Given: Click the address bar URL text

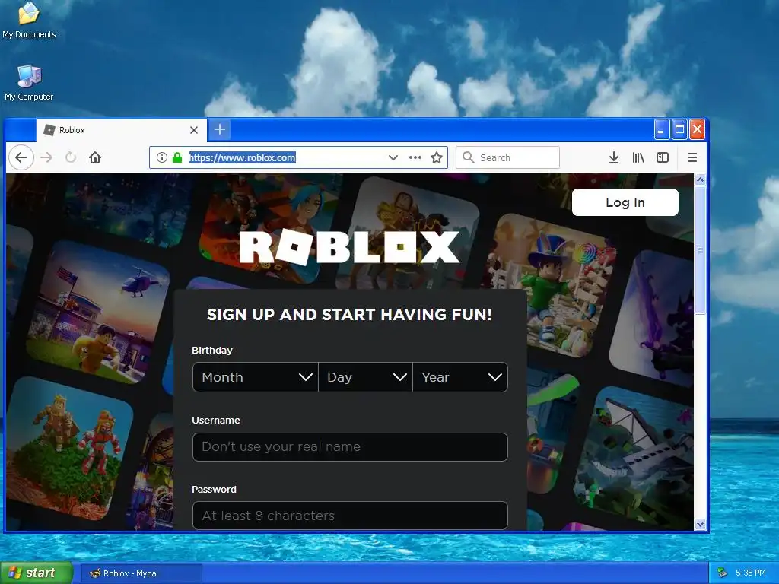Looking at the screenshot, I should (x=243, y=158).
